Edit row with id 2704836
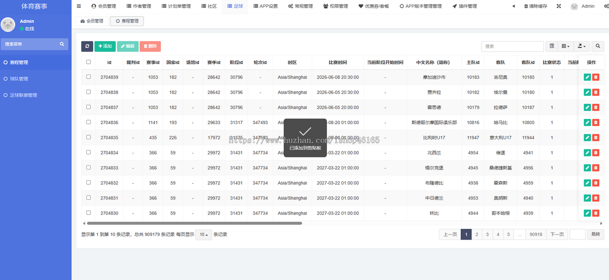 [x=587, y=123]
